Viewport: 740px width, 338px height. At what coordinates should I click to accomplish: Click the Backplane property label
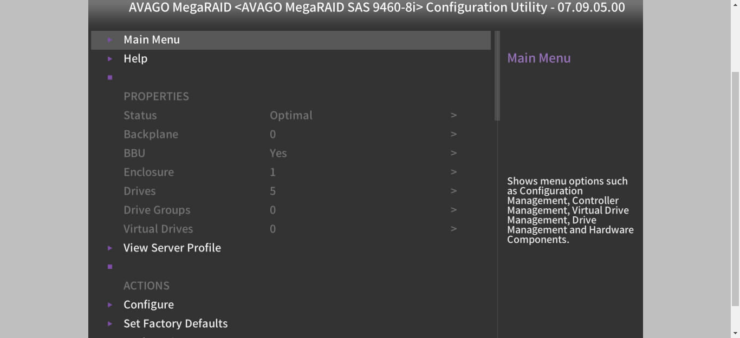click(x=151, y=134)
